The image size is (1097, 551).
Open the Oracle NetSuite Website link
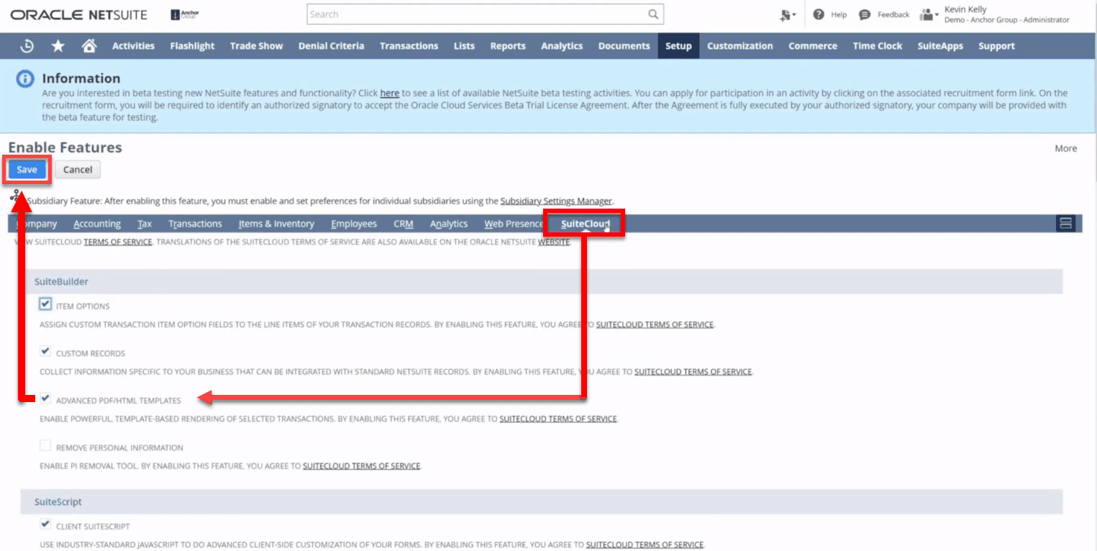pyautogui.click(x=554, y=242)
